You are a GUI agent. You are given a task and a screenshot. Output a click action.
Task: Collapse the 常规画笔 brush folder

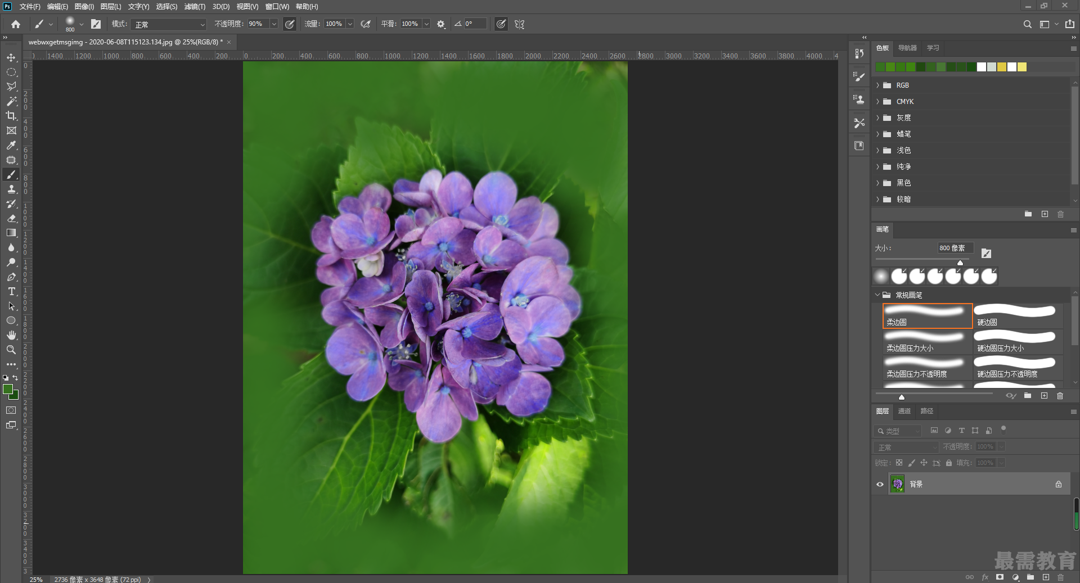877,295
